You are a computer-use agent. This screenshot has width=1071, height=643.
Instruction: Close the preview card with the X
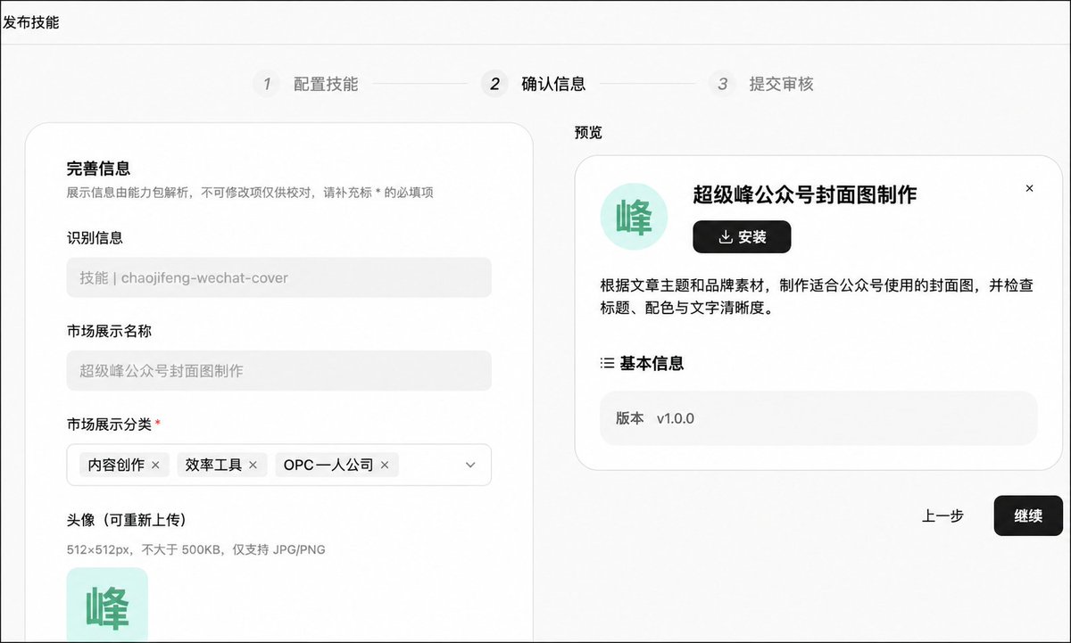coord(1029,188)
